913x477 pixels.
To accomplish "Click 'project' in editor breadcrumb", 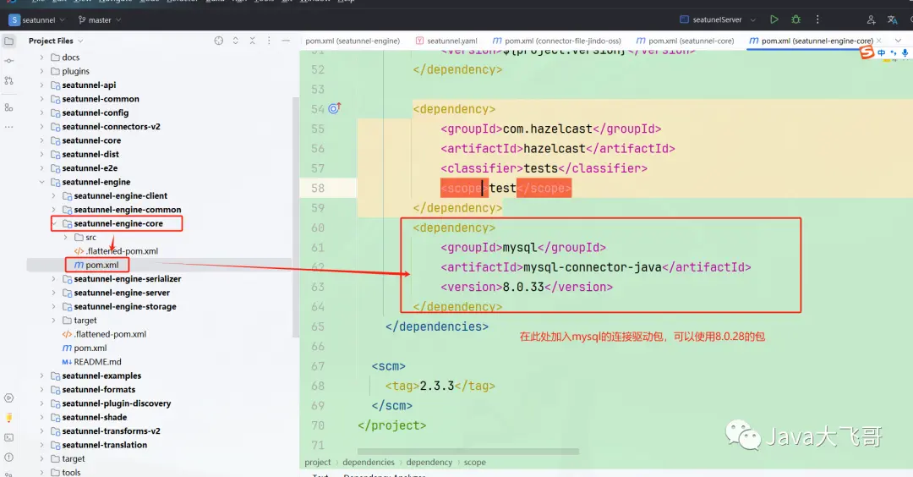I will (x=317, y=462).
